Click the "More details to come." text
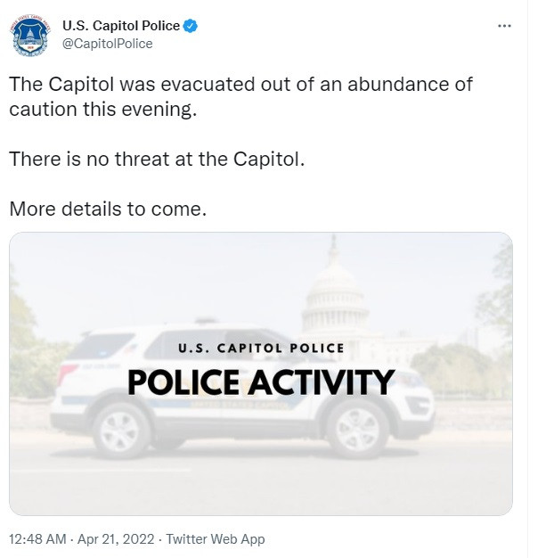 pos(108,209)
